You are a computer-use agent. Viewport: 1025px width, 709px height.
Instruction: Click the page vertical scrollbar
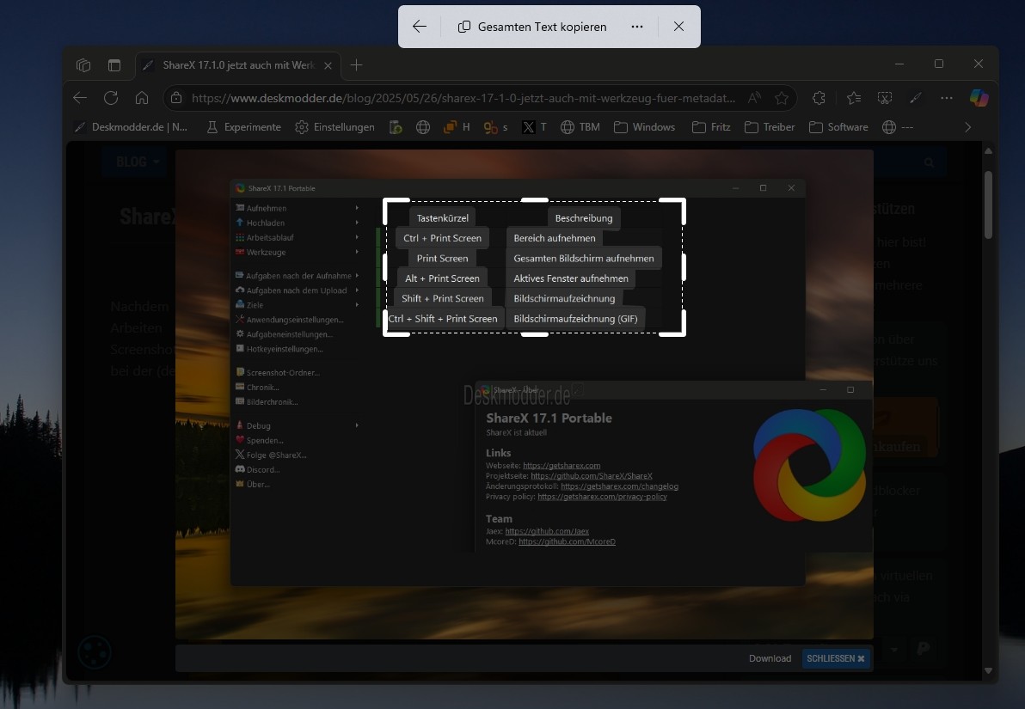tap(988, 206)
